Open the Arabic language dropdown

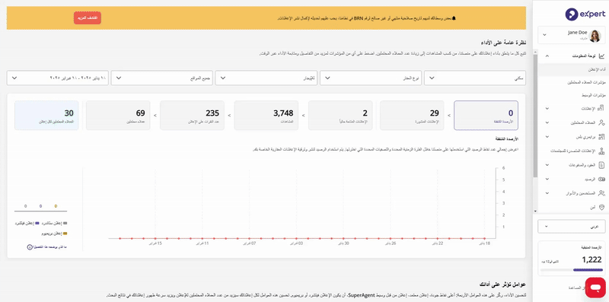coord(572,226)
